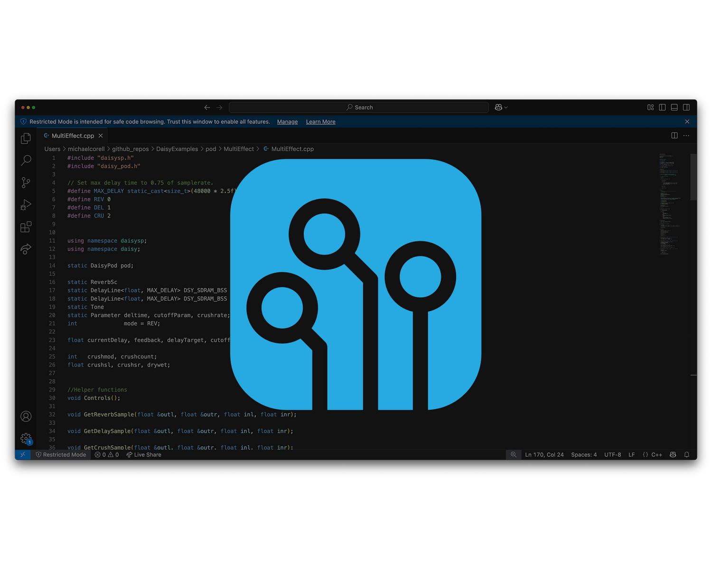Click the Go Back arrow
The height and width of the screenshot is (569, 712).
click(207, 108)
